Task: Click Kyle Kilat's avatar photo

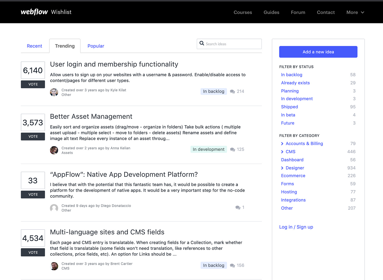Action: click(54, 92)
